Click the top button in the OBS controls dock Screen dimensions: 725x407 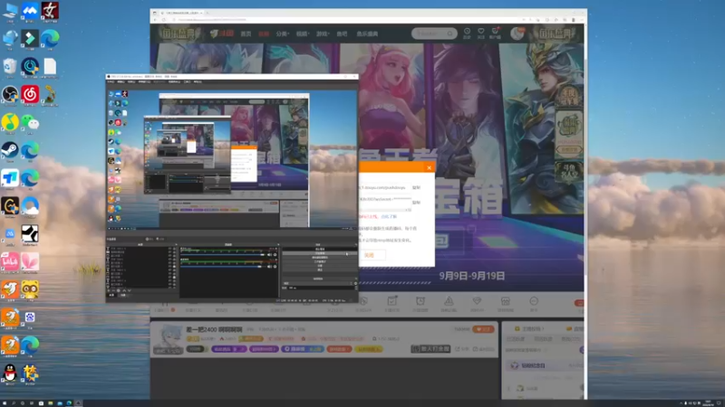click(x=320, y=250)
